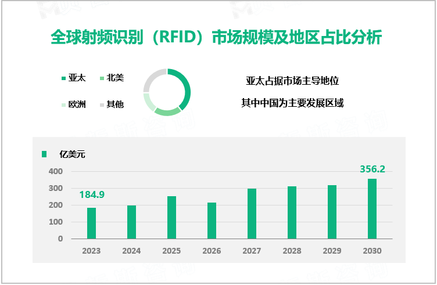
Task: Select the 欧洲 legend color swatch
Action: tap(63, 105)
